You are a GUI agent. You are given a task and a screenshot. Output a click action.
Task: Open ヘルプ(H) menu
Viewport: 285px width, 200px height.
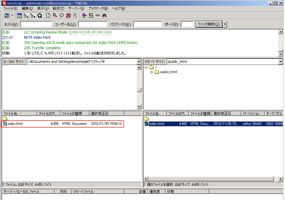pyautogui.click(x=118, y=9)
